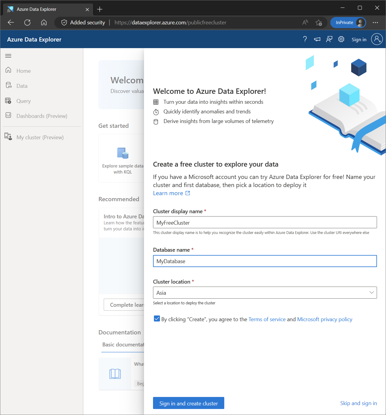Click the open book documentation icon
The height and width of the screenshot is (415, 386).
pyautogui.click(x=115, y=373)
